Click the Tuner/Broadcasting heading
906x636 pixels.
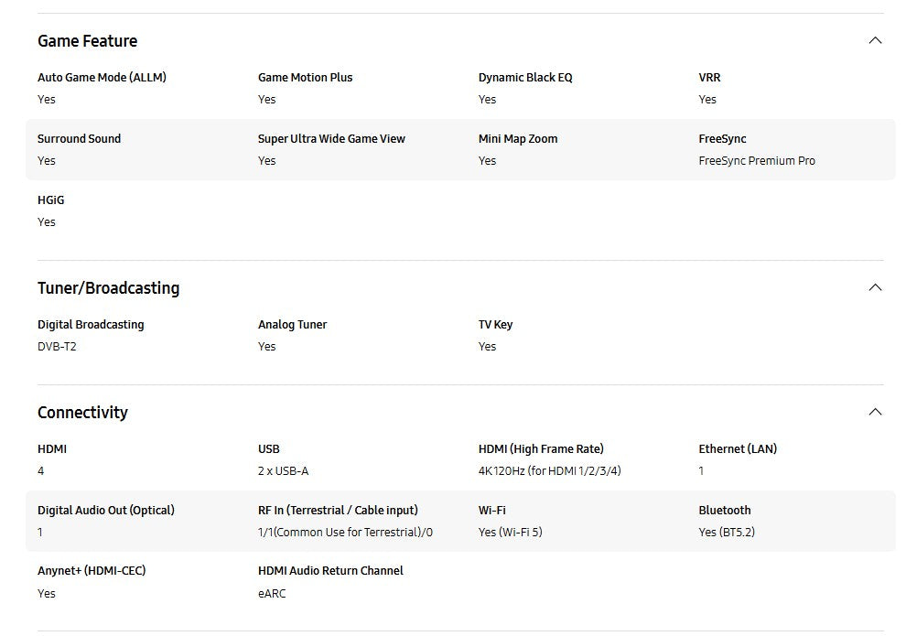108,288
